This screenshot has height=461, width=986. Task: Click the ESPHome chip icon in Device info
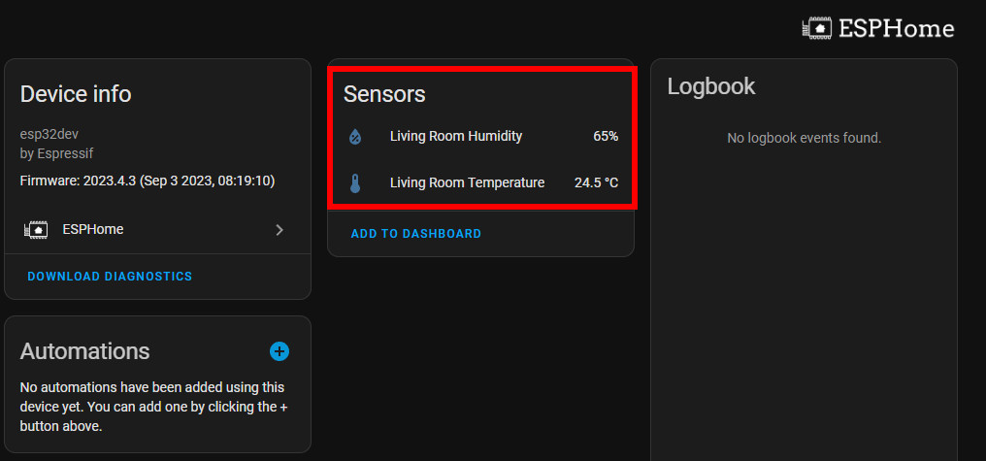point(36,230)
